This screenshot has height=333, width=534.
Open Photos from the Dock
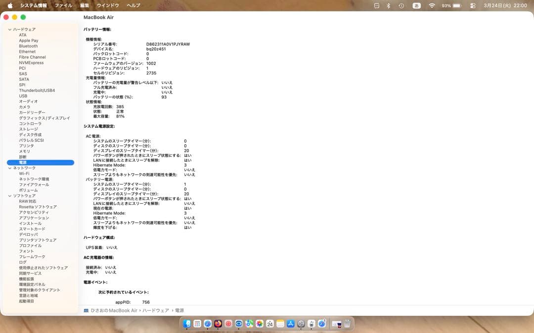click(x=260, y=324)
